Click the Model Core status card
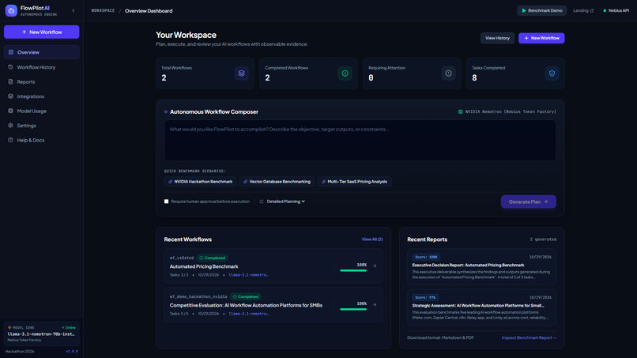Viewport: 637px width, 358px height. coord(41,334)
